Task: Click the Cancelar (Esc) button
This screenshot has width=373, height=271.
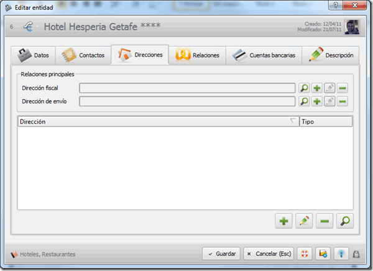Action: pyautogui.click(x=269, y=254)
